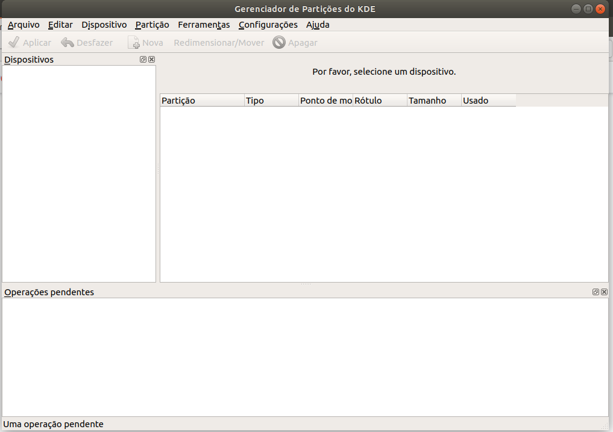Float the Operações pendentes panel

[x=596, y=292]
